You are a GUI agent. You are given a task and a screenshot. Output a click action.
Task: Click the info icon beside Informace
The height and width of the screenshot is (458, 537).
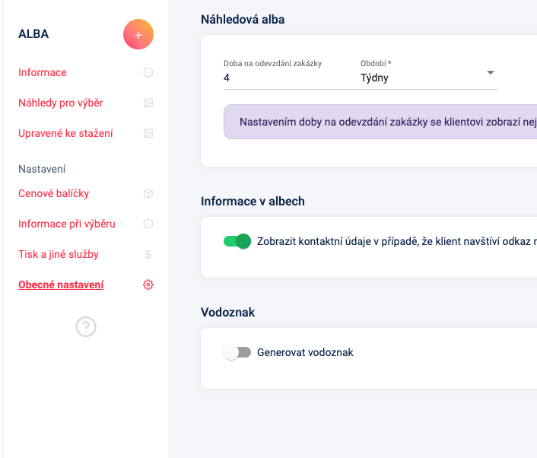[148, 72]
